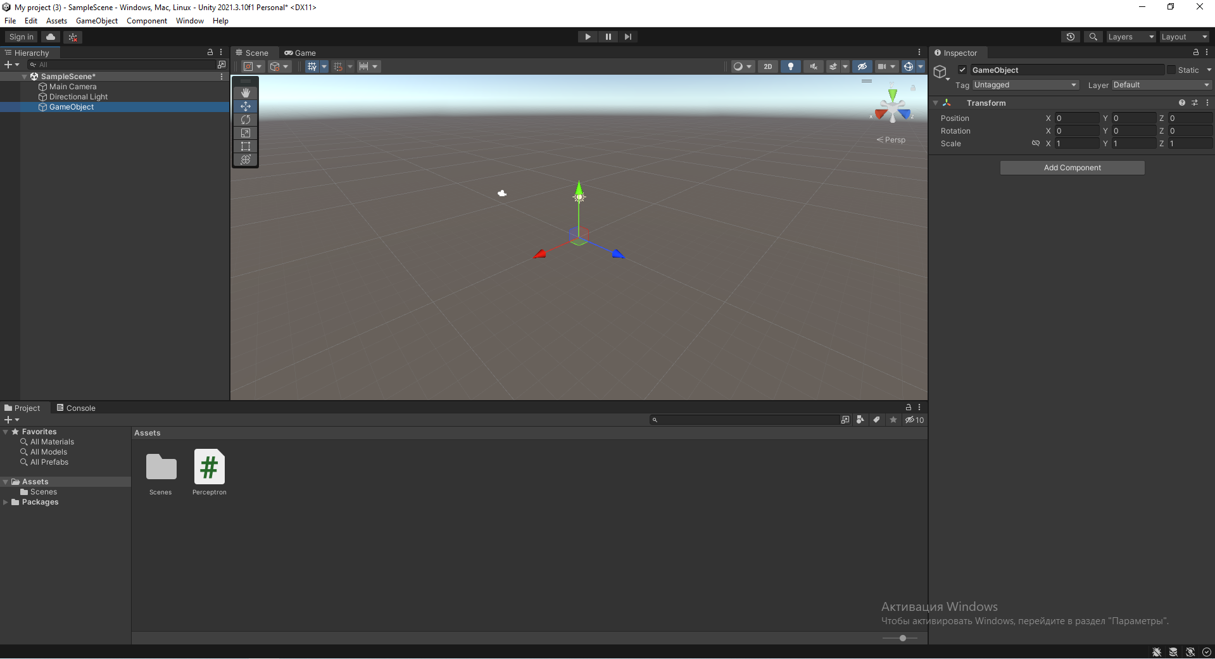Open the Unity cloud services icon
Screen dimensions: 1215x659
51,37
